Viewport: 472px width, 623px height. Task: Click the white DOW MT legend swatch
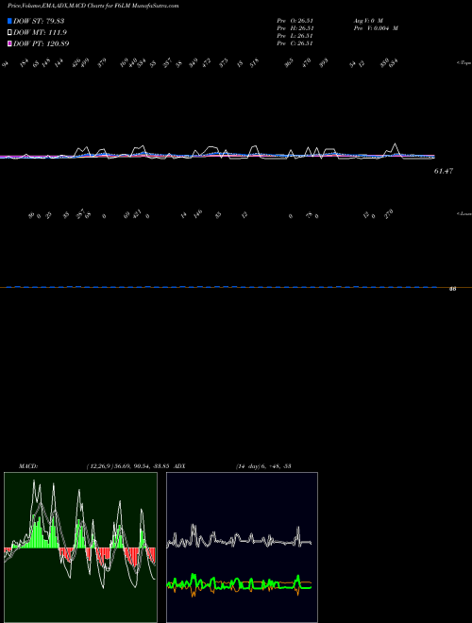click(x=9, y=33)
